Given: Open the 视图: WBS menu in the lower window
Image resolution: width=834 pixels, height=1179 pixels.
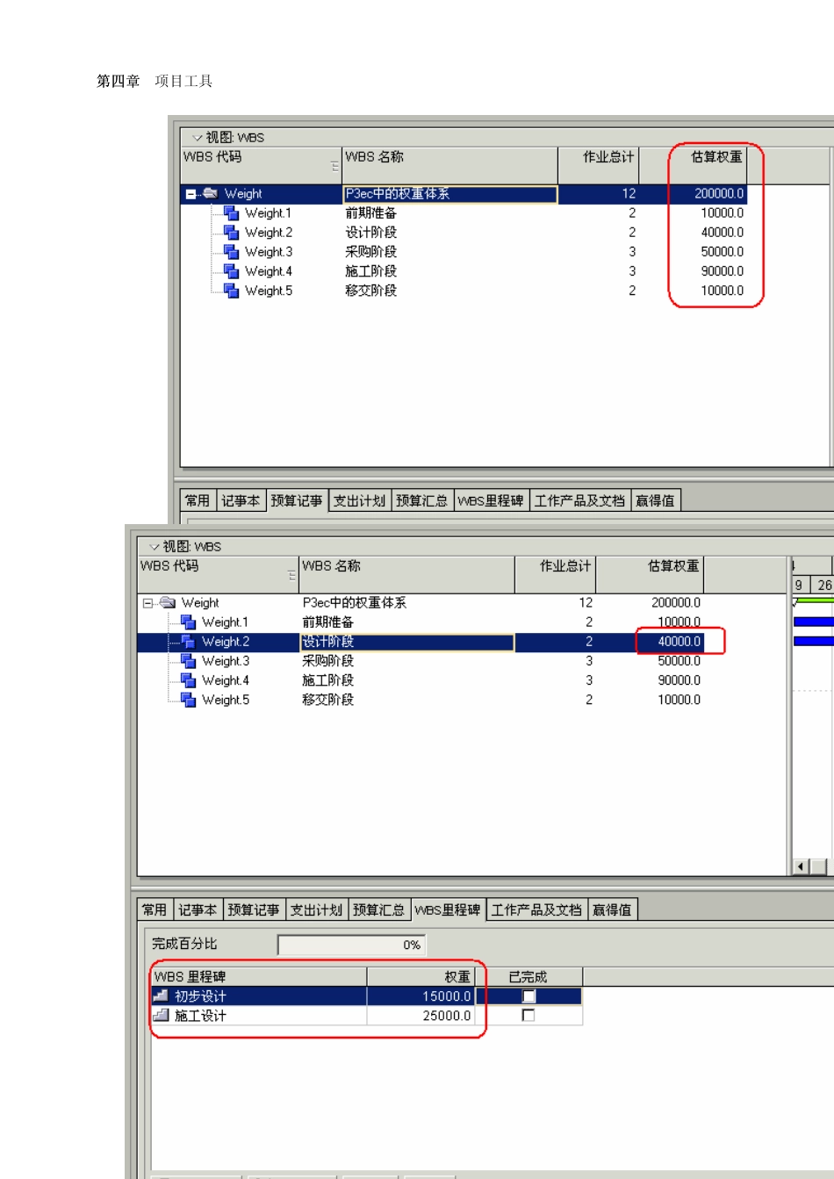Looking at the screenshot, I should tap(184, 547).
